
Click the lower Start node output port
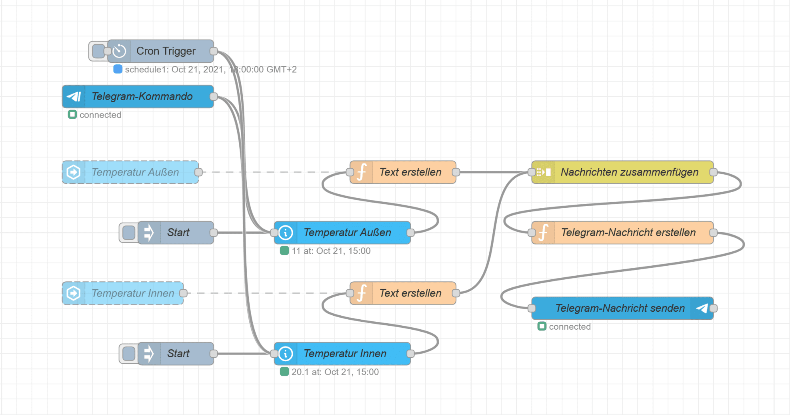coord(214,354)
